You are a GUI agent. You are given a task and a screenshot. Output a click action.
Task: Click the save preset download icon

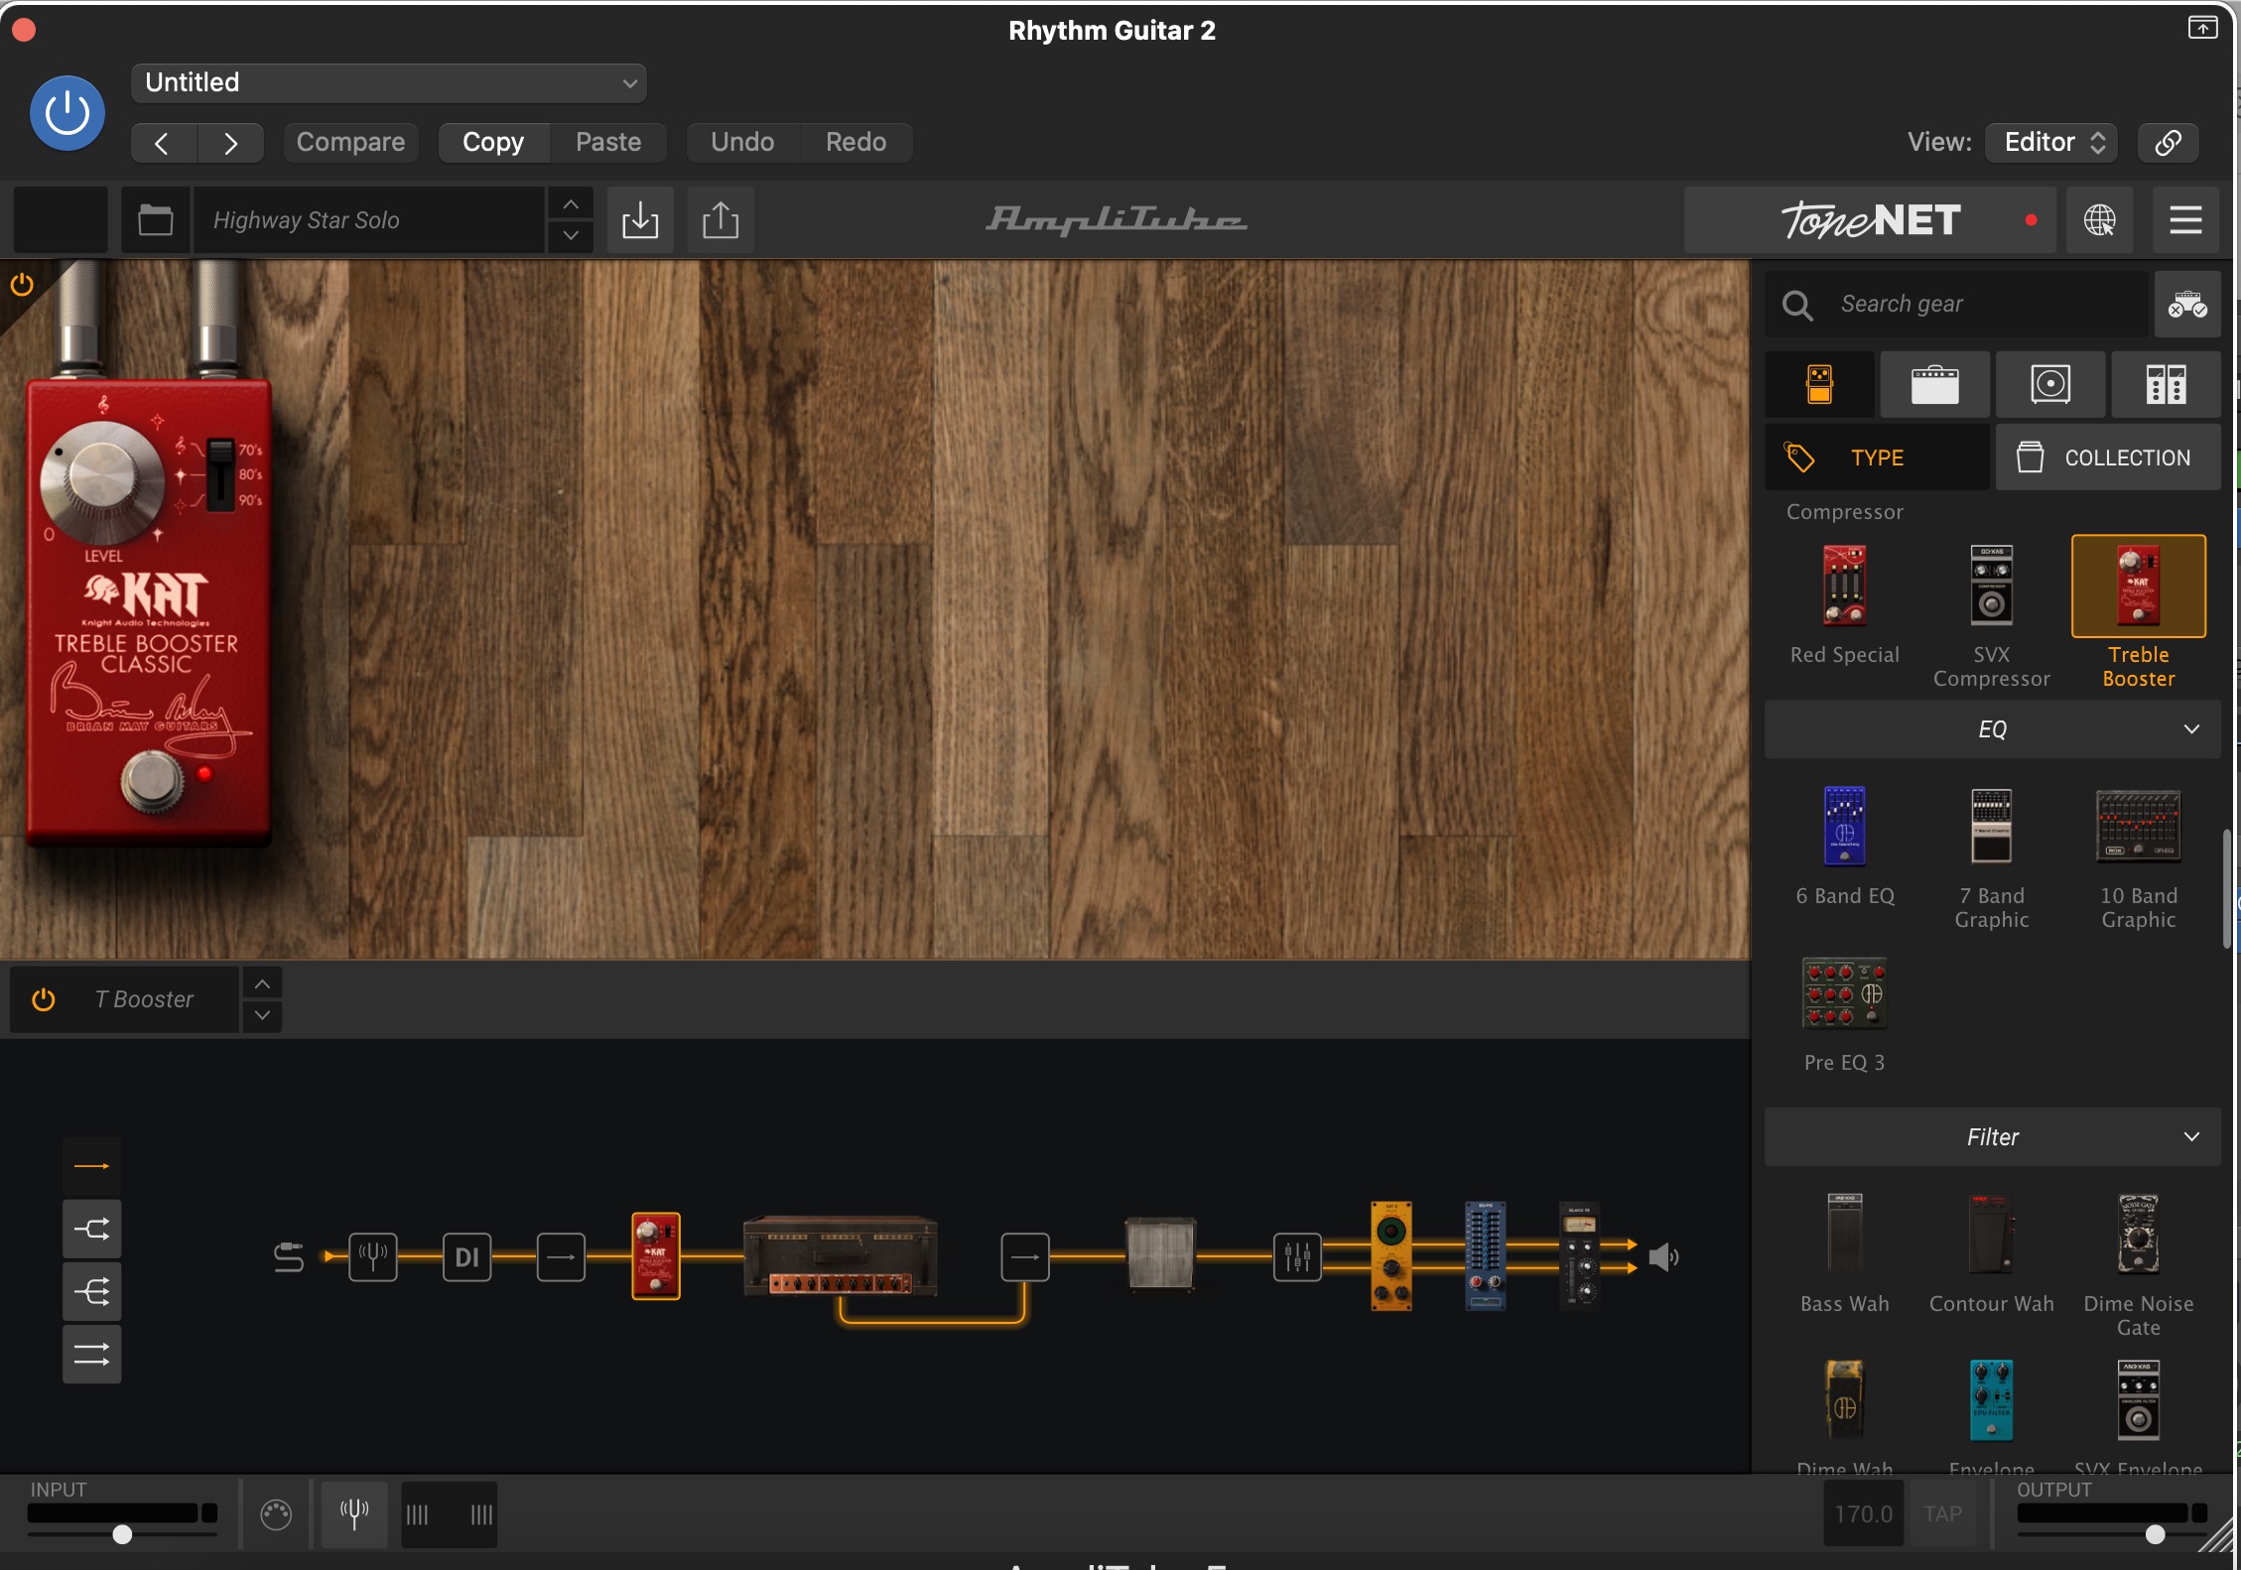pos(640,220)
